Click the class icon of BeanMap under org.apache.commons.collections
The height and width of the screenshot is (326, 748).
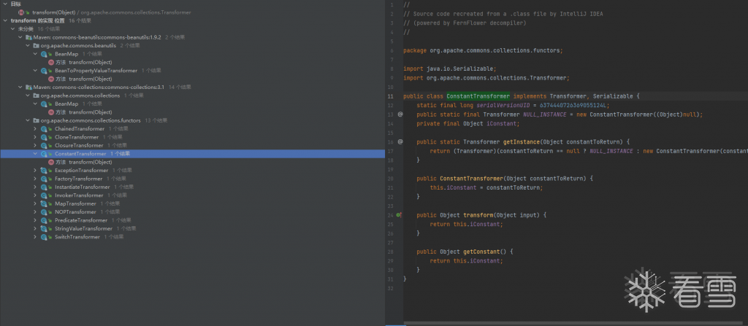45,104
